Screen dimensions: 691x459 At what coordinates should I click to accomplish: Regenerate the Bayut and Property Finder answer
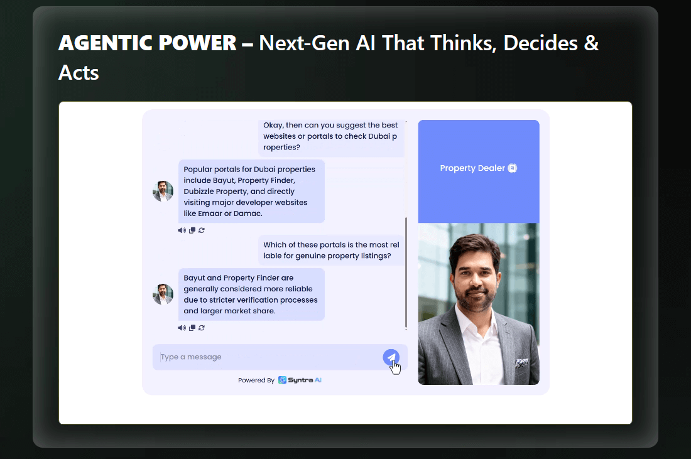click(201, 327)
